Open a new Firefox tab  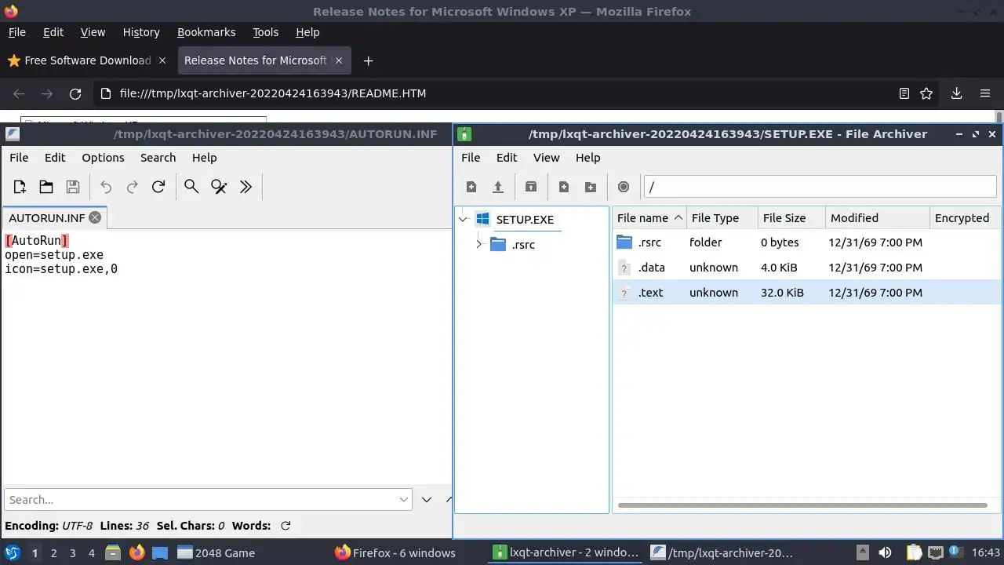[x=368, y=60]
